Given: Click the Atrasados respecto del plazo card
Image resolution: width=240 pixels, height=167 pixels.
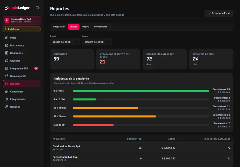Looking at the screenshot, I should pos(118,59).
